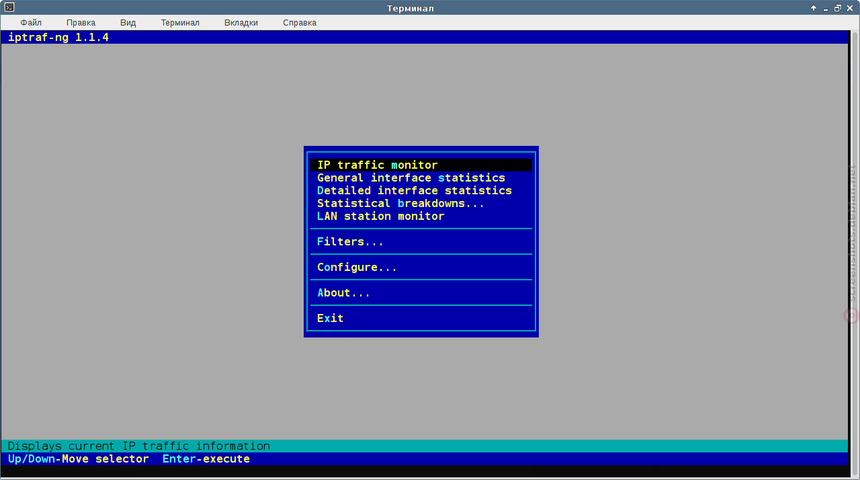Open the Вкладки menu
Viewport: 860px width, 480px height.
click(241, 22)
